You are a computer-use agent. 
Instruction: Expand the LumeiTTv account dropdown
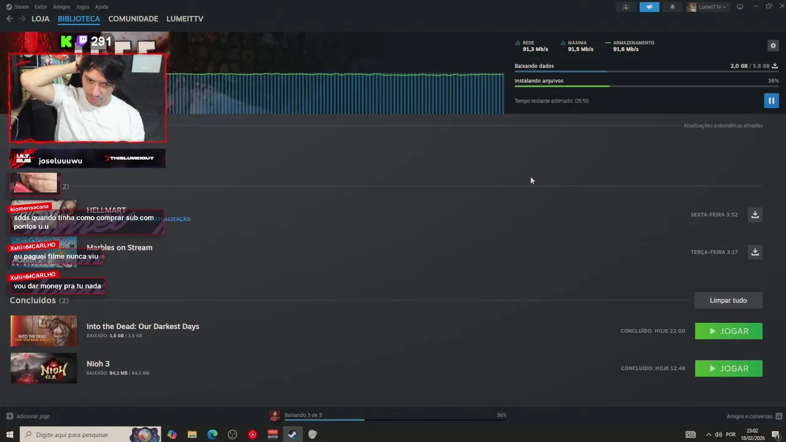pyautogui.click(x=707, y=7)
